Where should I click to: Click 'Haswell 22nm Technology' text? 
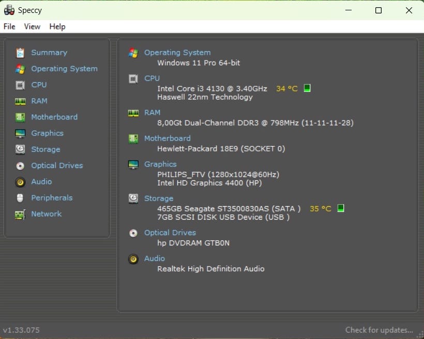click(205, 97)
